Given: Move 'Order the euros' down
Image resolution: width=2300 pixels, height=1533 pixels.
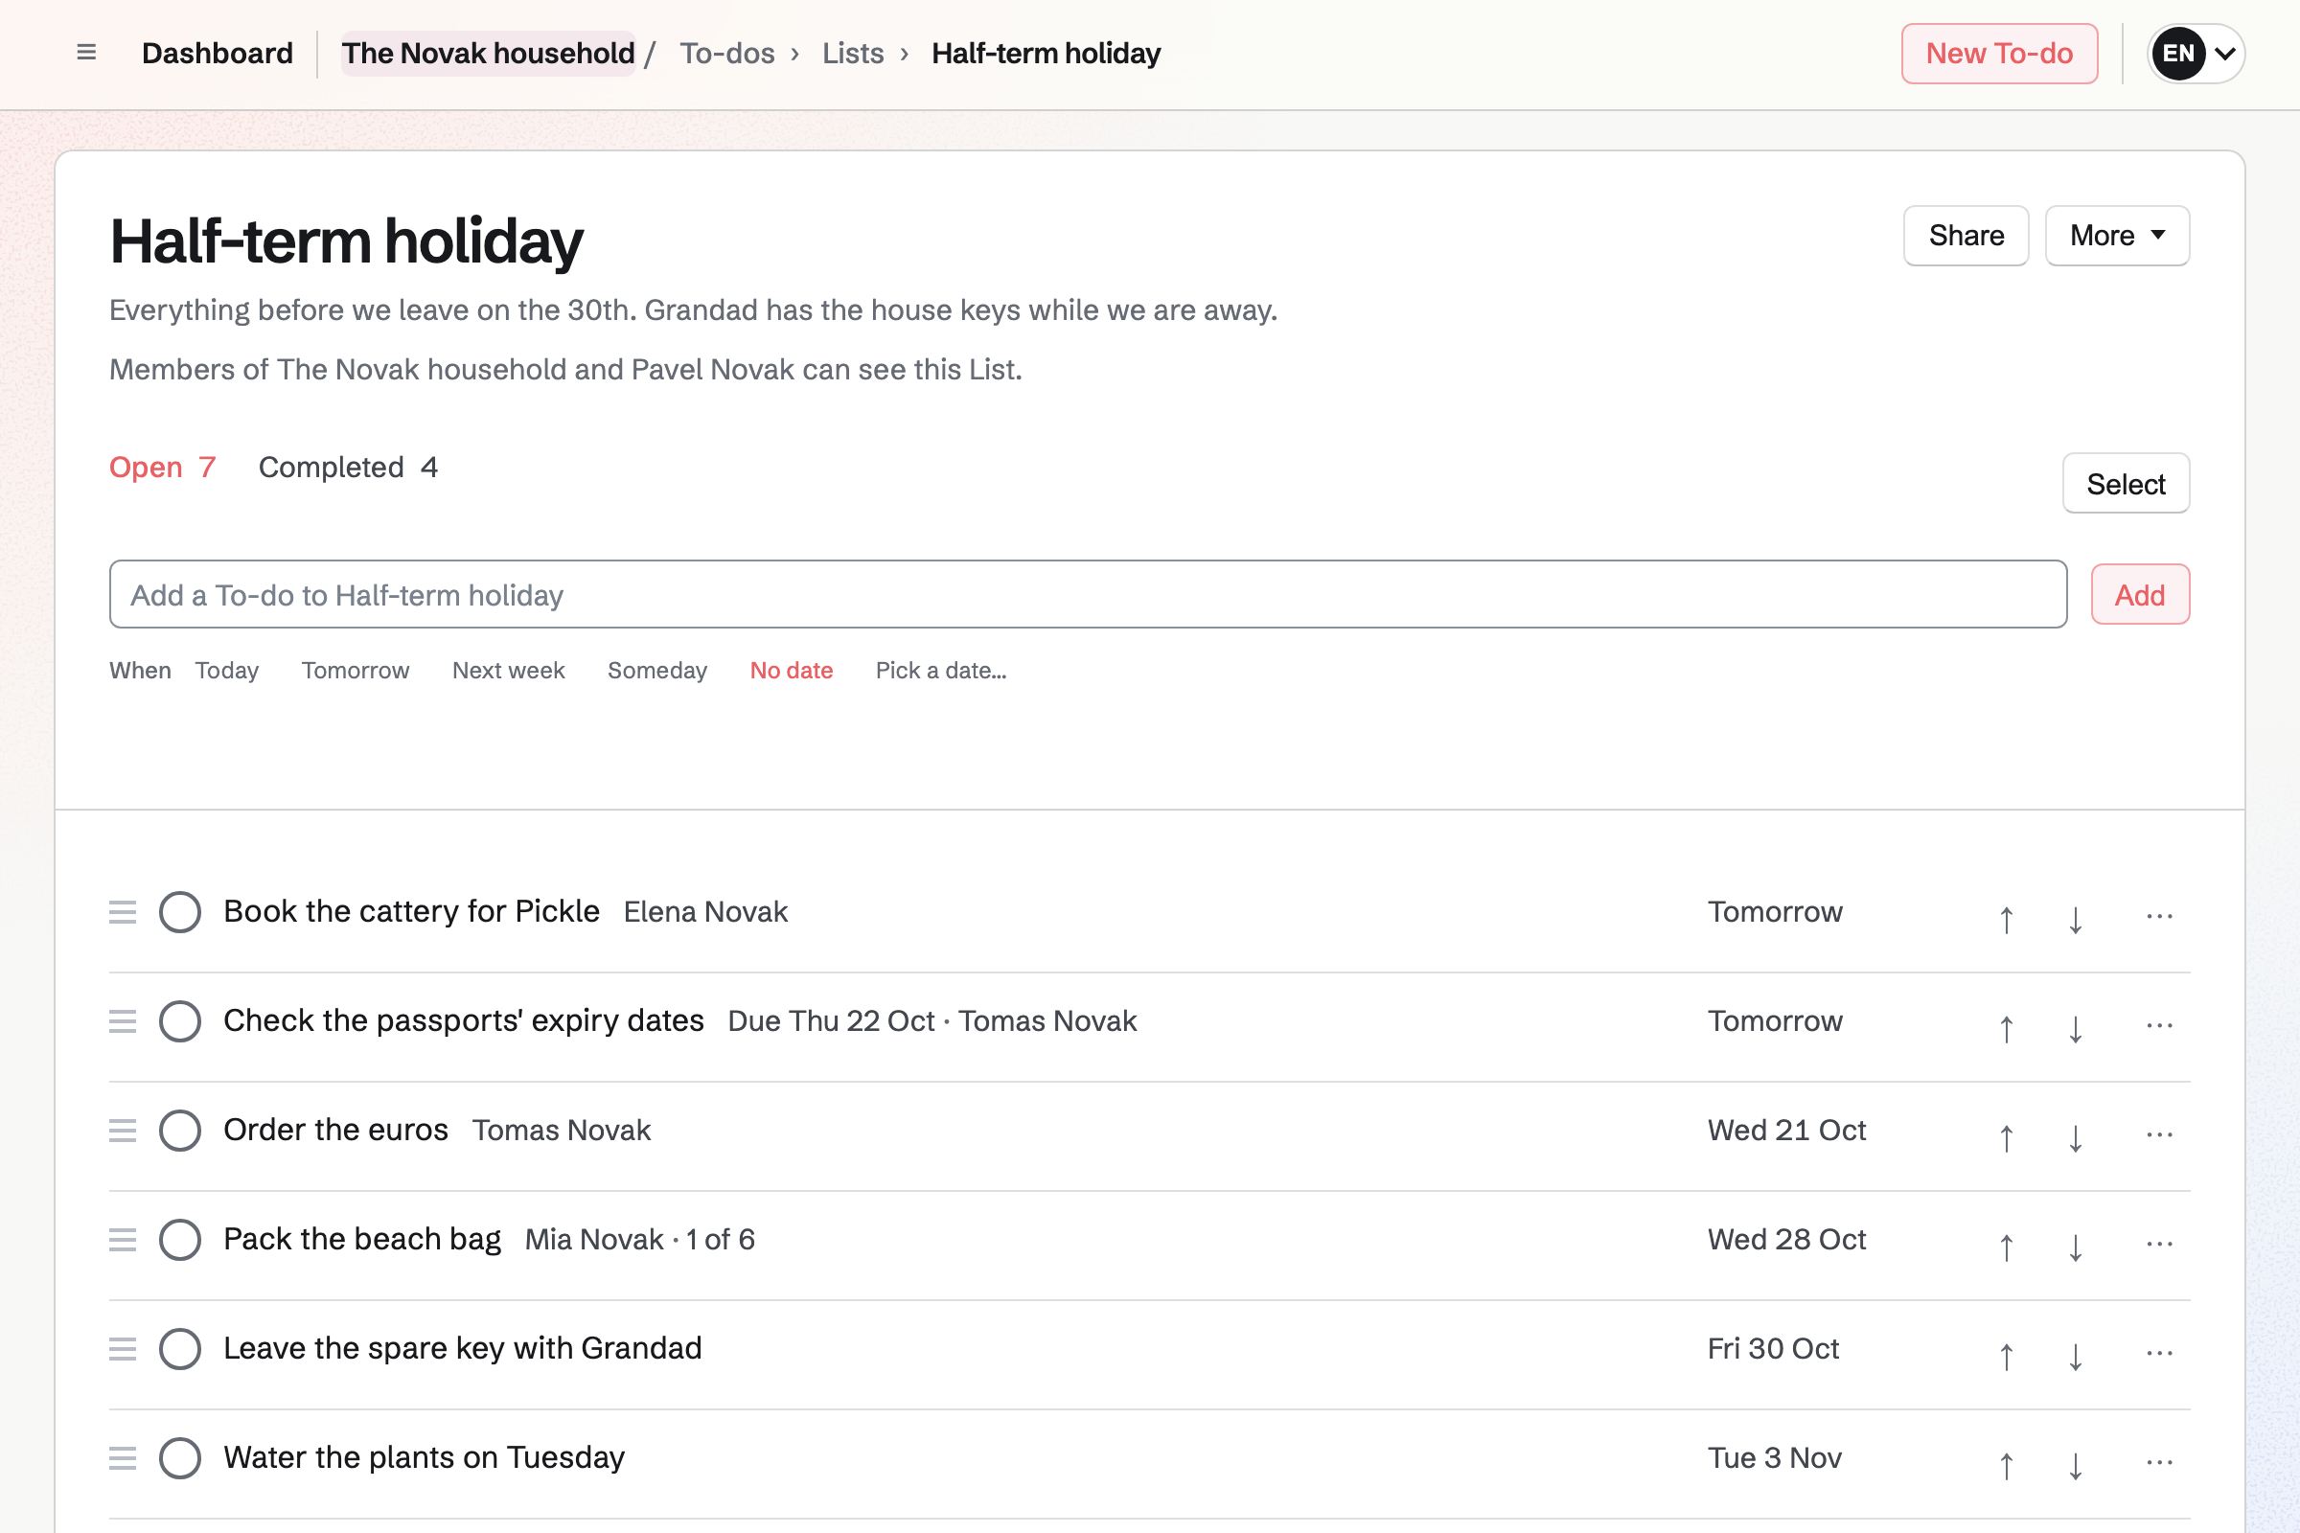Looking at the screenshot, I should tap(2075, 1137).
